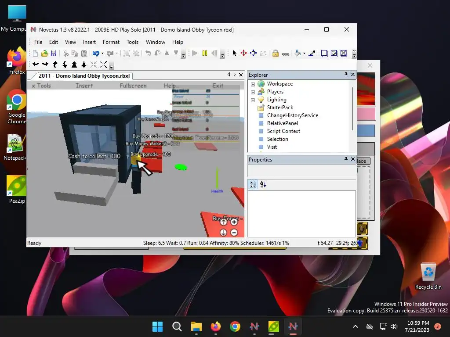Click the middle of the three square toolbar icons

click(334, 53)
